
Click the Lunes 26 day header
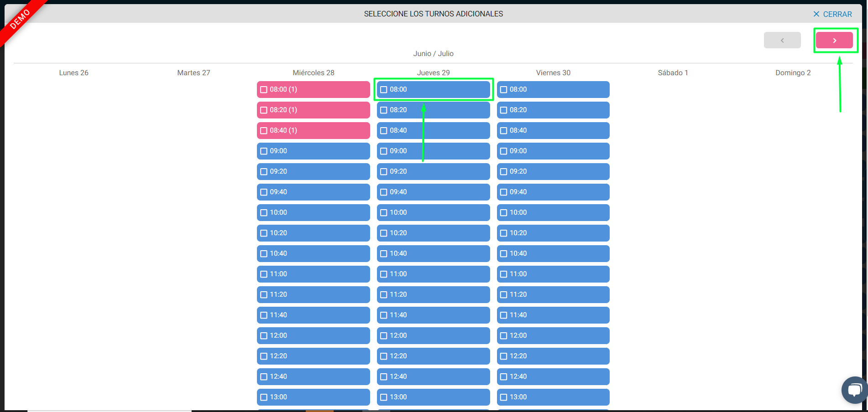[73, 72]
